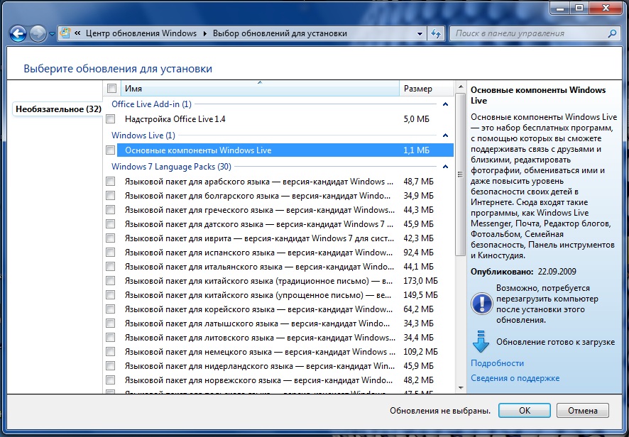The height and width of the screenshot is (437, 629).
Task: Select the Необязательное (32) tab
Action: click(x=58, y=109)
